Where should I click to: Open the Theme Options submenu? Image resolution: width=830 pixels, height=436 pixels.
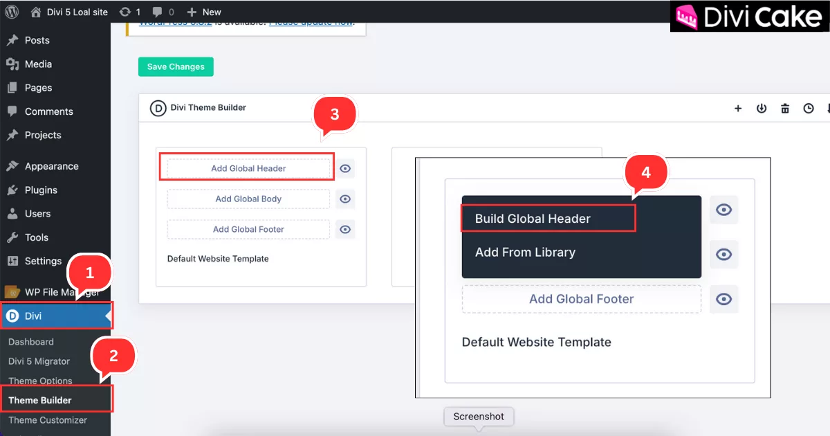click(40, 381)
